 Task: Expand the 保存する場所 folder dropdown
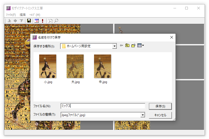pos(114,46)
